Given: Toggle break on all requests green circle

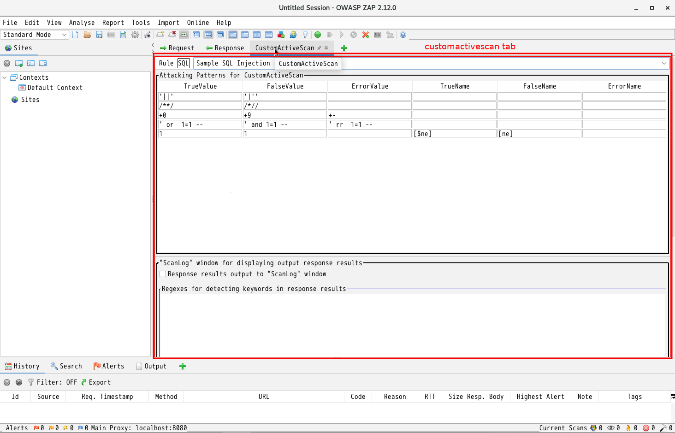Looking at the screenshot, I should tap(318, 35).
